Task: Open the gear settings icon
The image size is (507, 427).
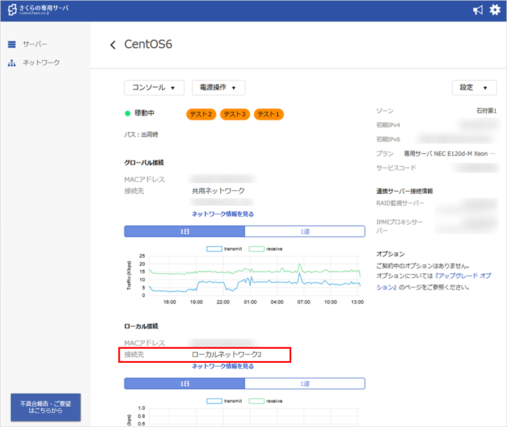Action: [x=495, y=10]
